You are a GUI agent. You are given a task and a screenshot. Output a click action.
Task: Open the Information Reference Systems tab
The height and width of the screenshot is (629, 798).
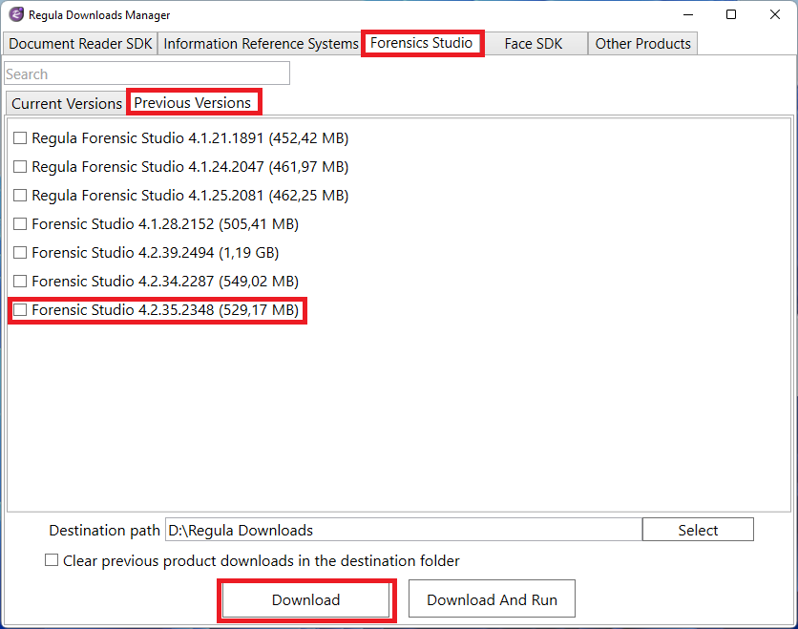[261, 44]
